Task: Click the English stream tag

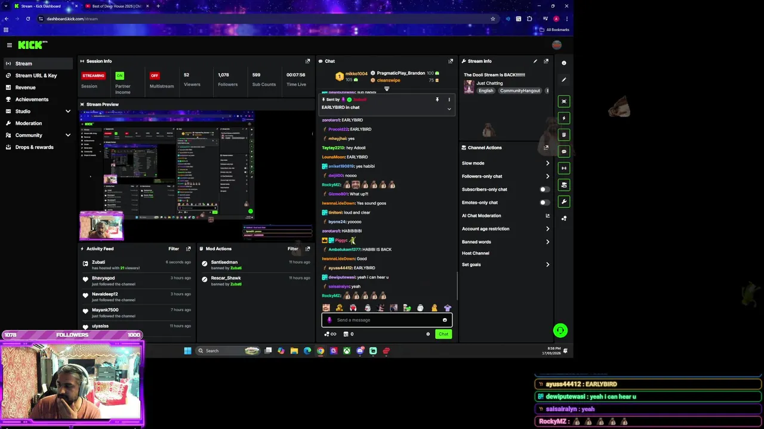Action: point(486,91)
